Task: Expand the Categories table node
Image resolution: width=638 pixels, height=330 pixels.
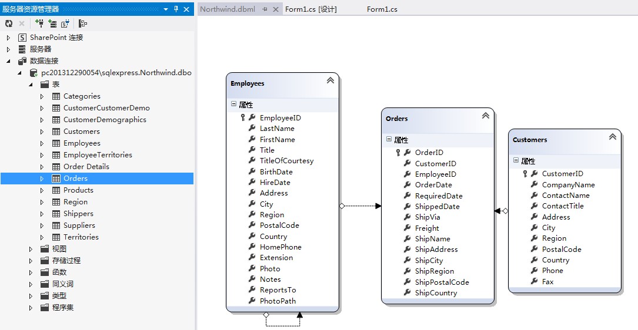Action: point(42,96)
